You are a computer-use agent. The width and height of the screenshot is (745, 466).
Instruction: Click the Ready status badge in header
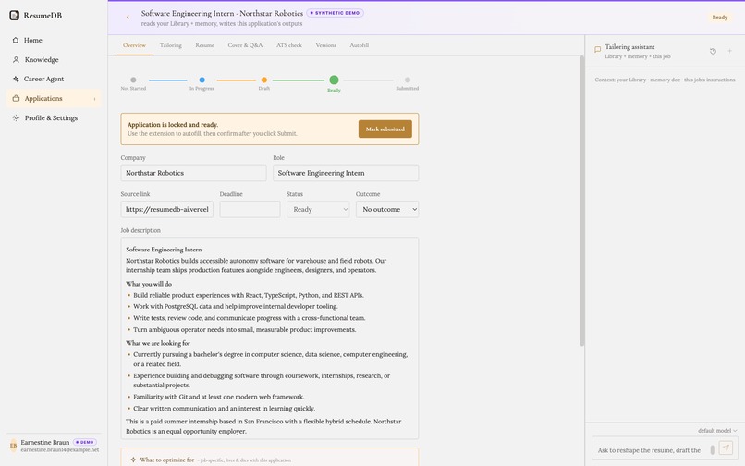[719, 18]
